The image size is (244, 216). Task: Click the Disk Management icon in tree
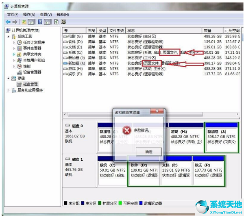pyautogui.click(x=19, y=84)
